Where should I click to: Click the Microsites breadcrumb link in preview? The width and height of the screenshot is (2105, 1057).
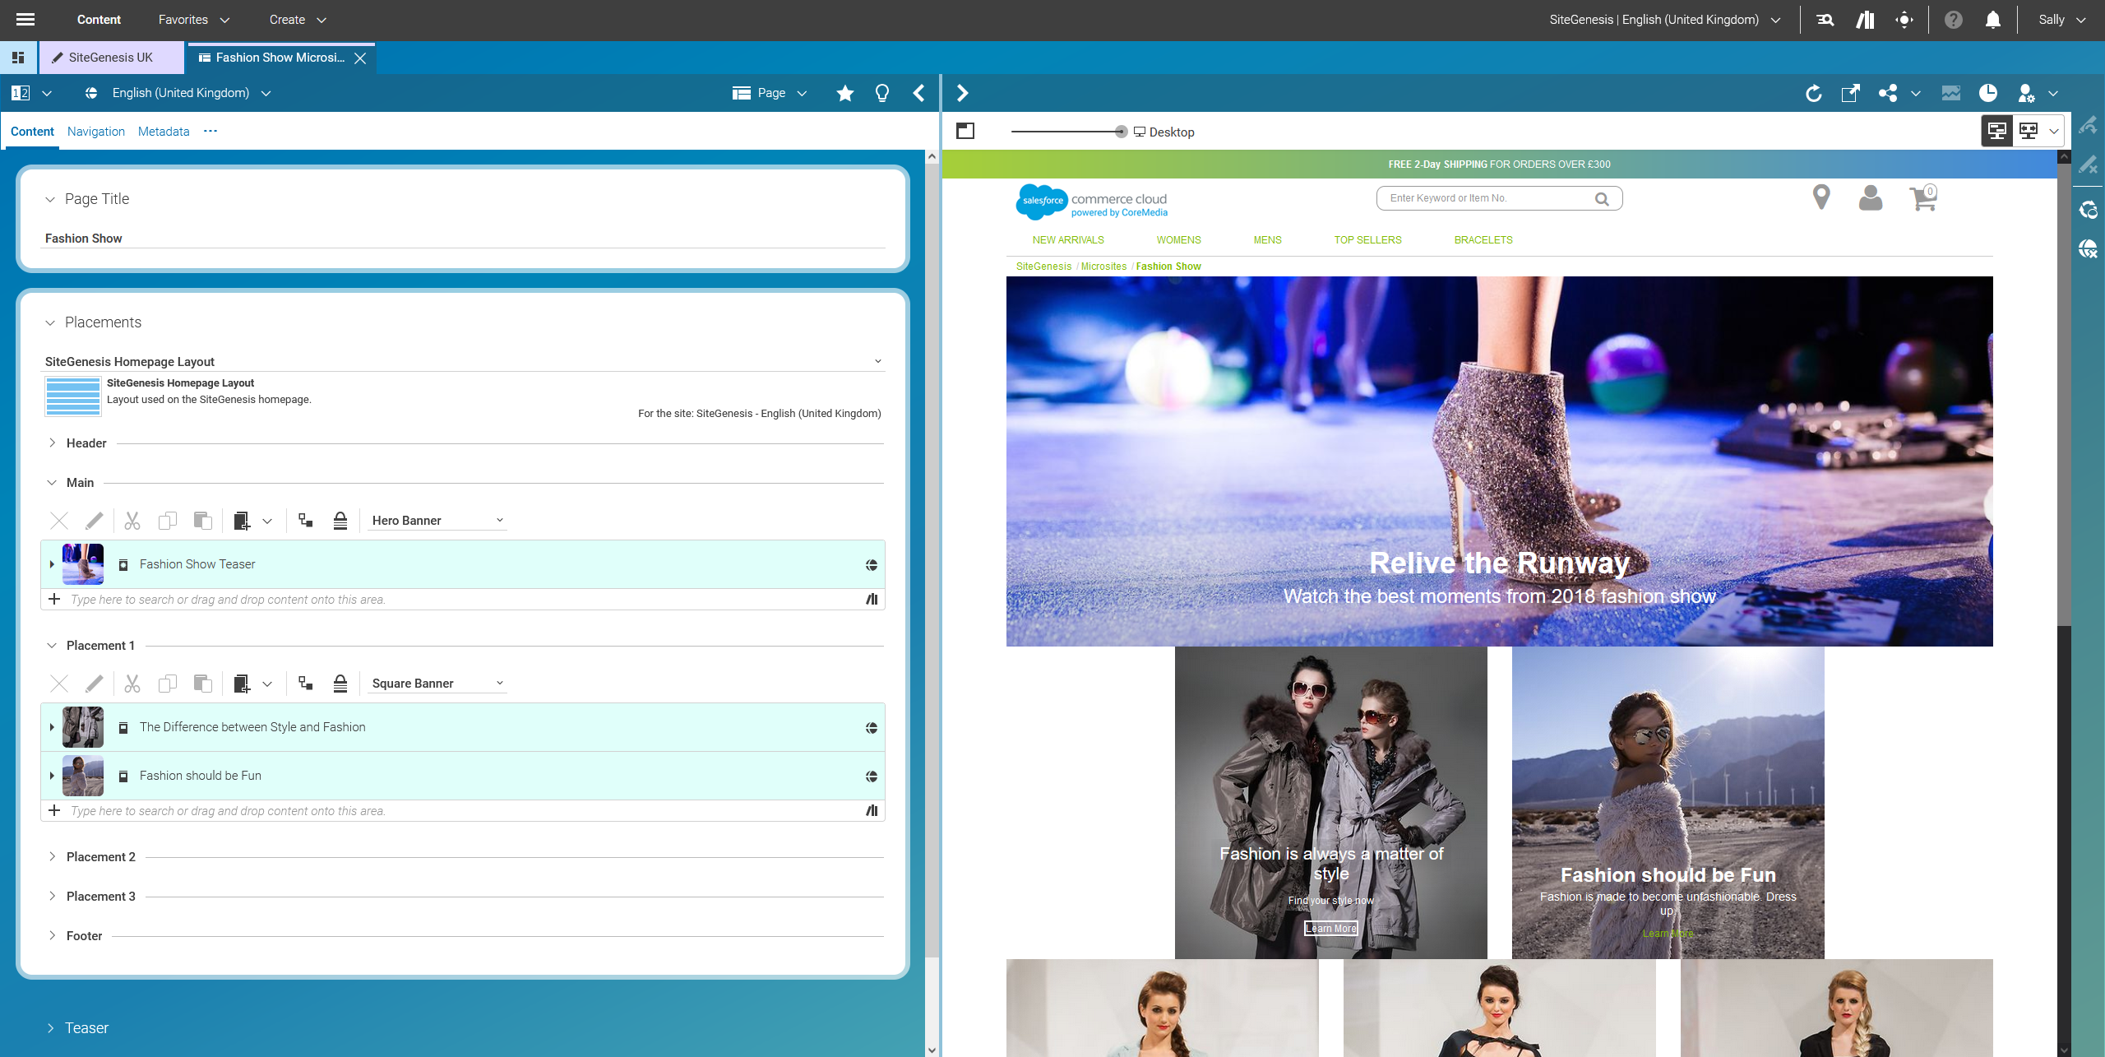[x=1103, y=266]
